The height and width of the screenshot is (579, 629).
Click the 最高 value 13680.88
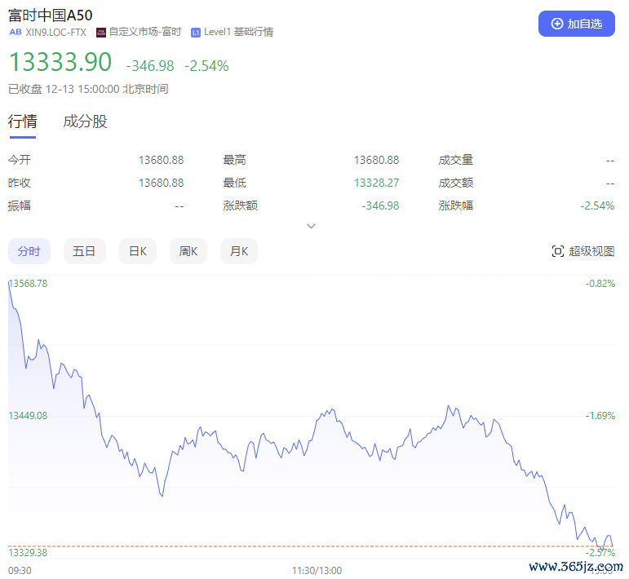(x=376, y=160)
